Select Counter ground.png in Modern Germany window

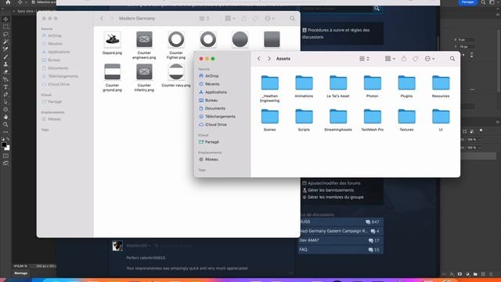(112, 78)
